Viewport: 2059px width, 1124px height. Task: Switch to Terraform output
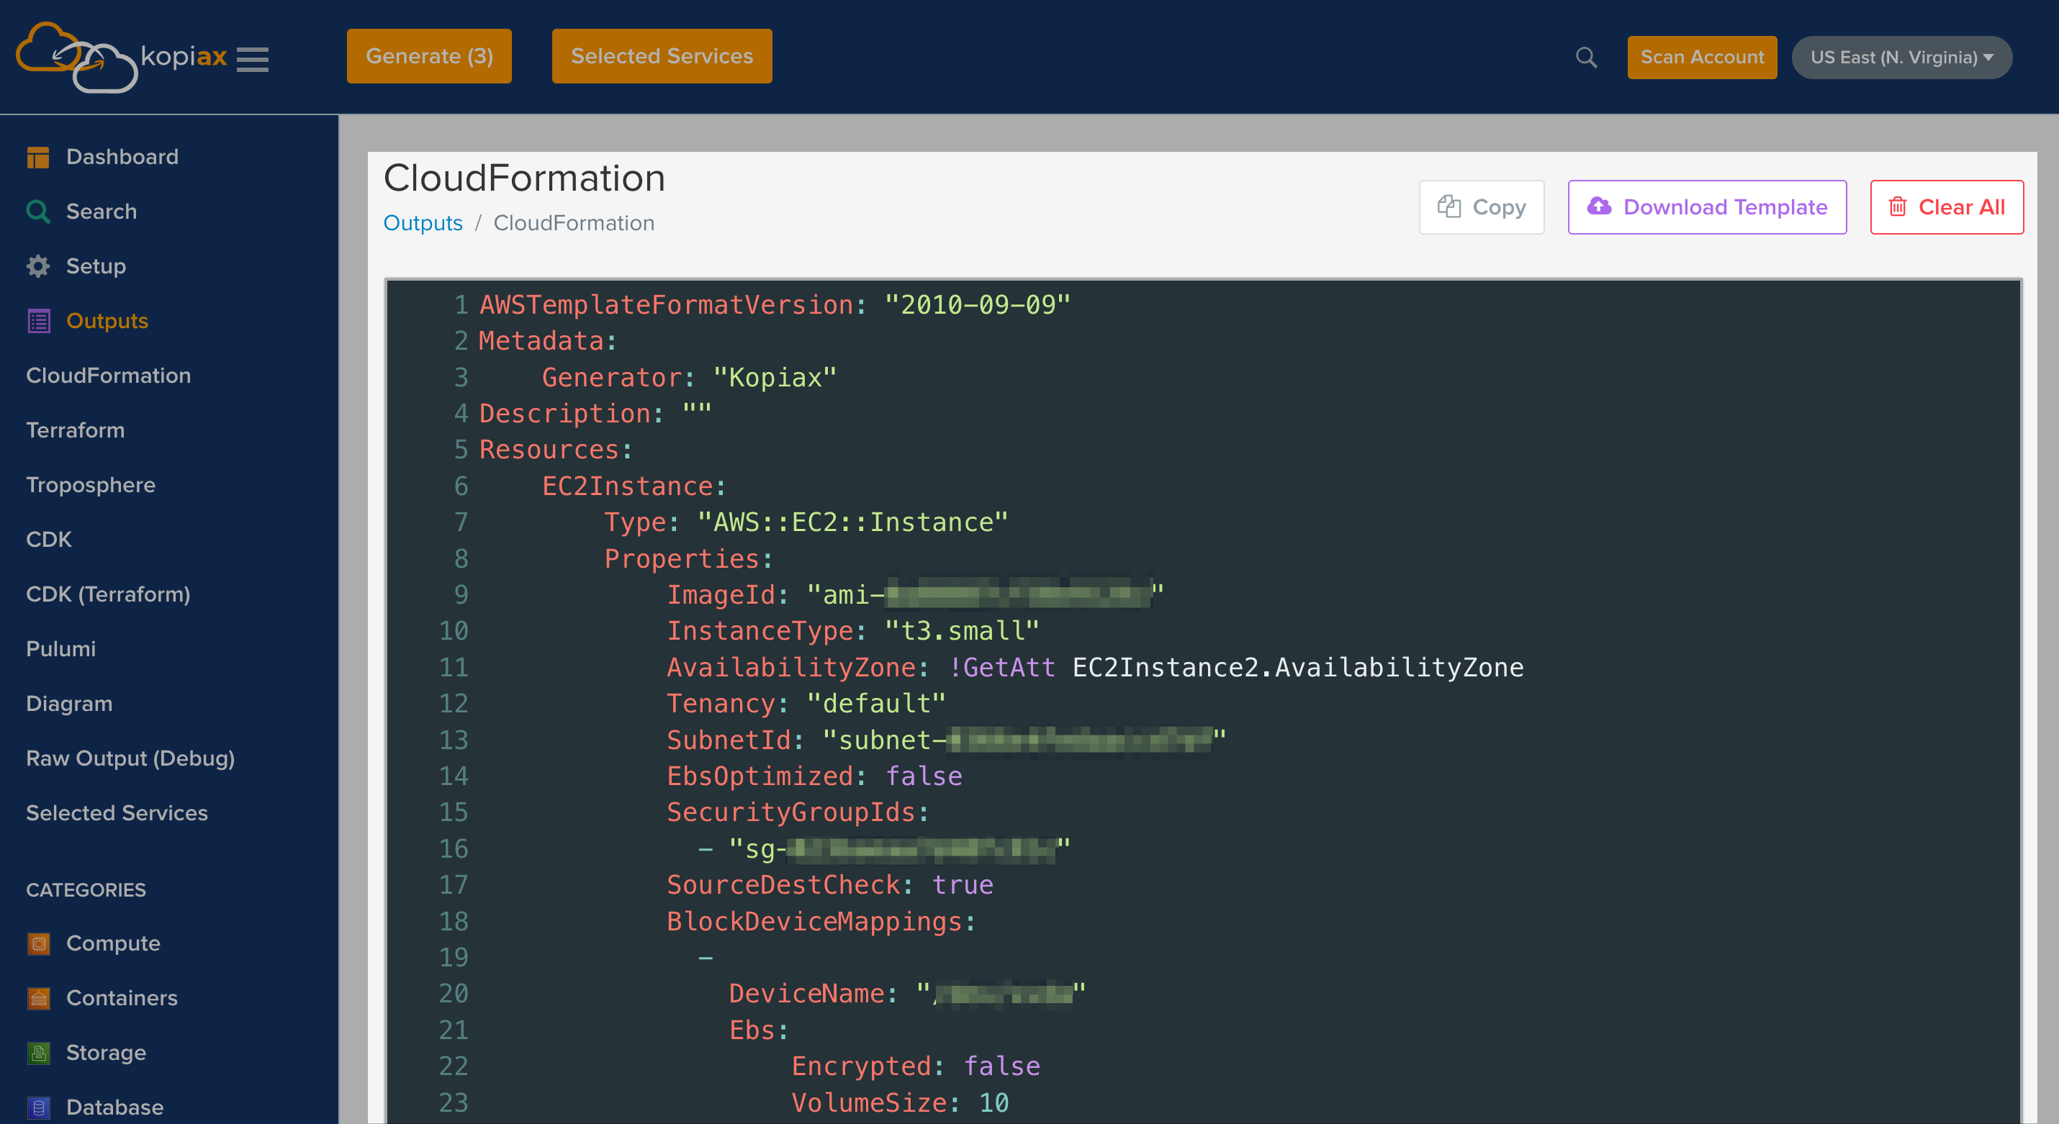75,430
